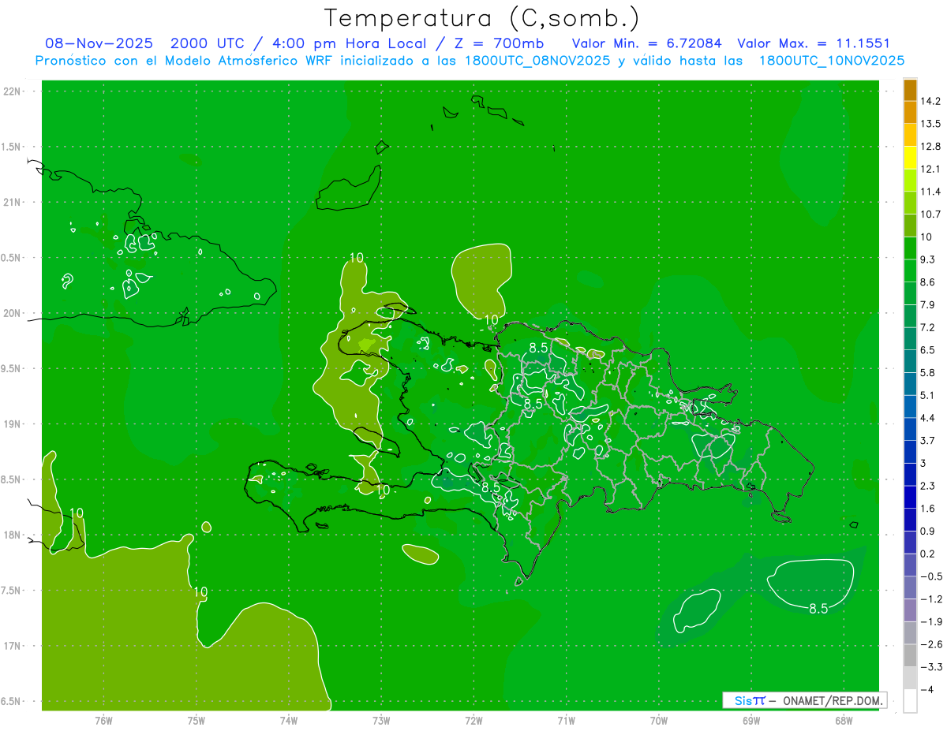This screenshot has width=947, height=731.
Task: Click the '11.4' colorbar label
Action: [930, 192]
